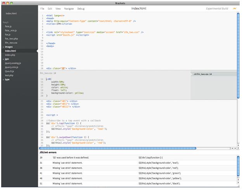
Task: Select index.html in working files list
Action: click(11, 14)
